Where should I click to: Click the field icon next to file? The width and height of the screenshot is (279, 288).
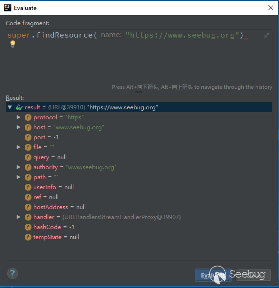point(28,147)
